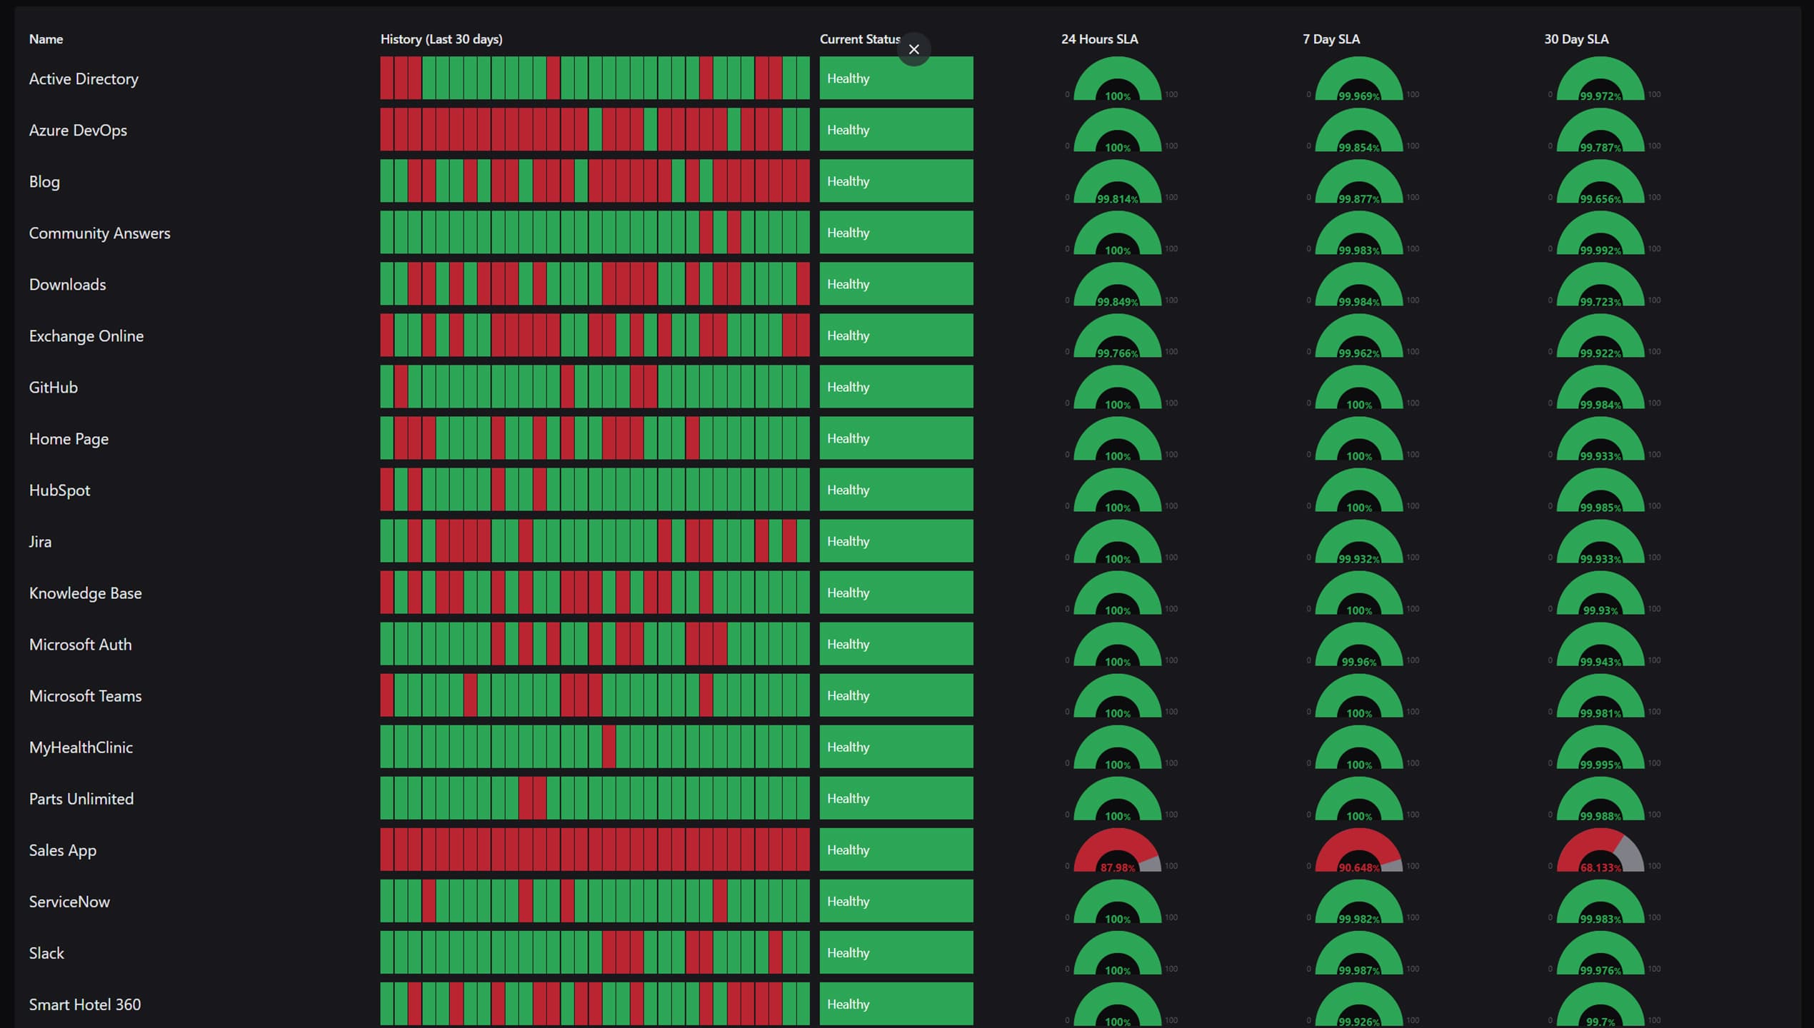Select the Azure DevOps service name
This screenshot has width=1814, height=1028.
coord(78,130)
